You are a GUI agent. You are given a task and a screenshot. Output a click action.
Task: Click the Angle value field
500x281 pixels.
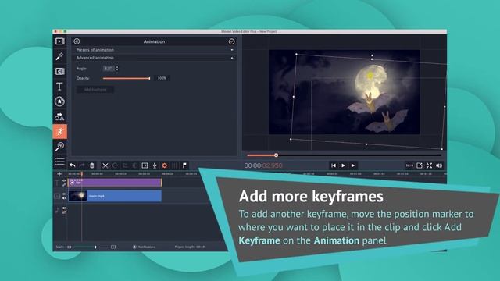pos(109,69)
